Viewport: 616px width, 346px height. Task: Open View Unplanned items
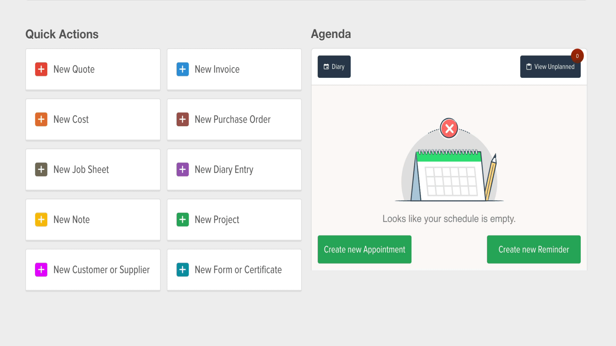[550, 67]
